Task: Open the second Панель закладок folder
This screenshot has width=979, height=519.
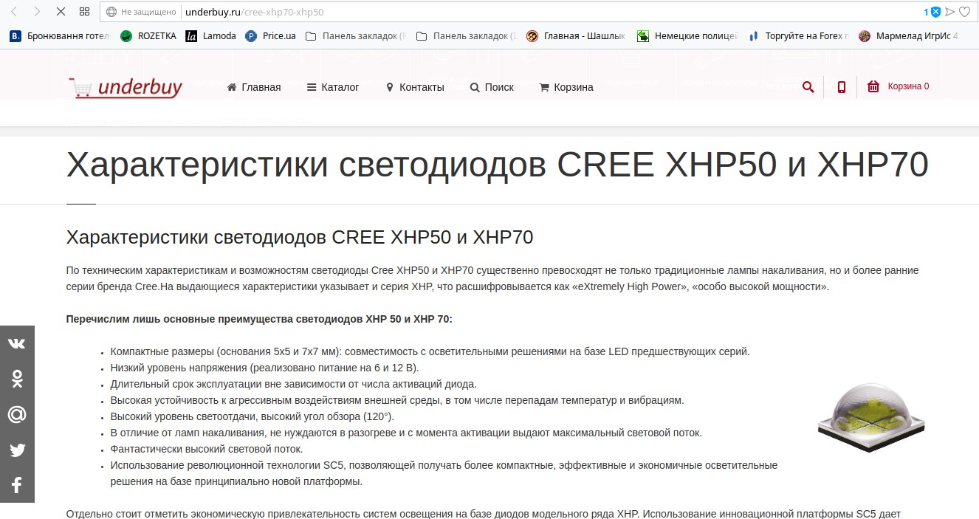Action: point(467,35)
